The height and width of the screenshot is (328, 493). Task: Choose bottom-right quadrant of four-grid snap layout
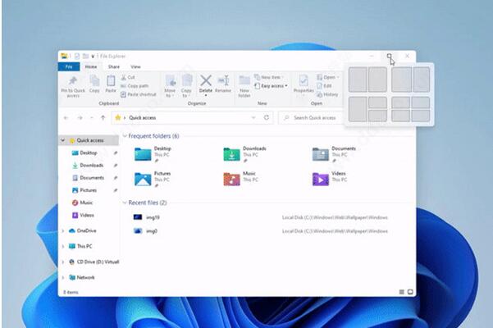pyautogui.click(x=421, y=116)
